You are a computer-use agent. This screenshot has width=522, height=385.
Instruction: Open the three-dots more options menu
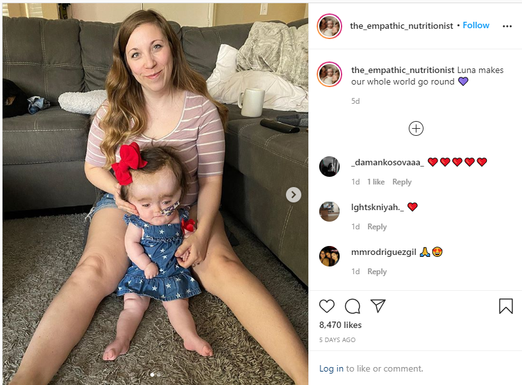click(507, 26)
